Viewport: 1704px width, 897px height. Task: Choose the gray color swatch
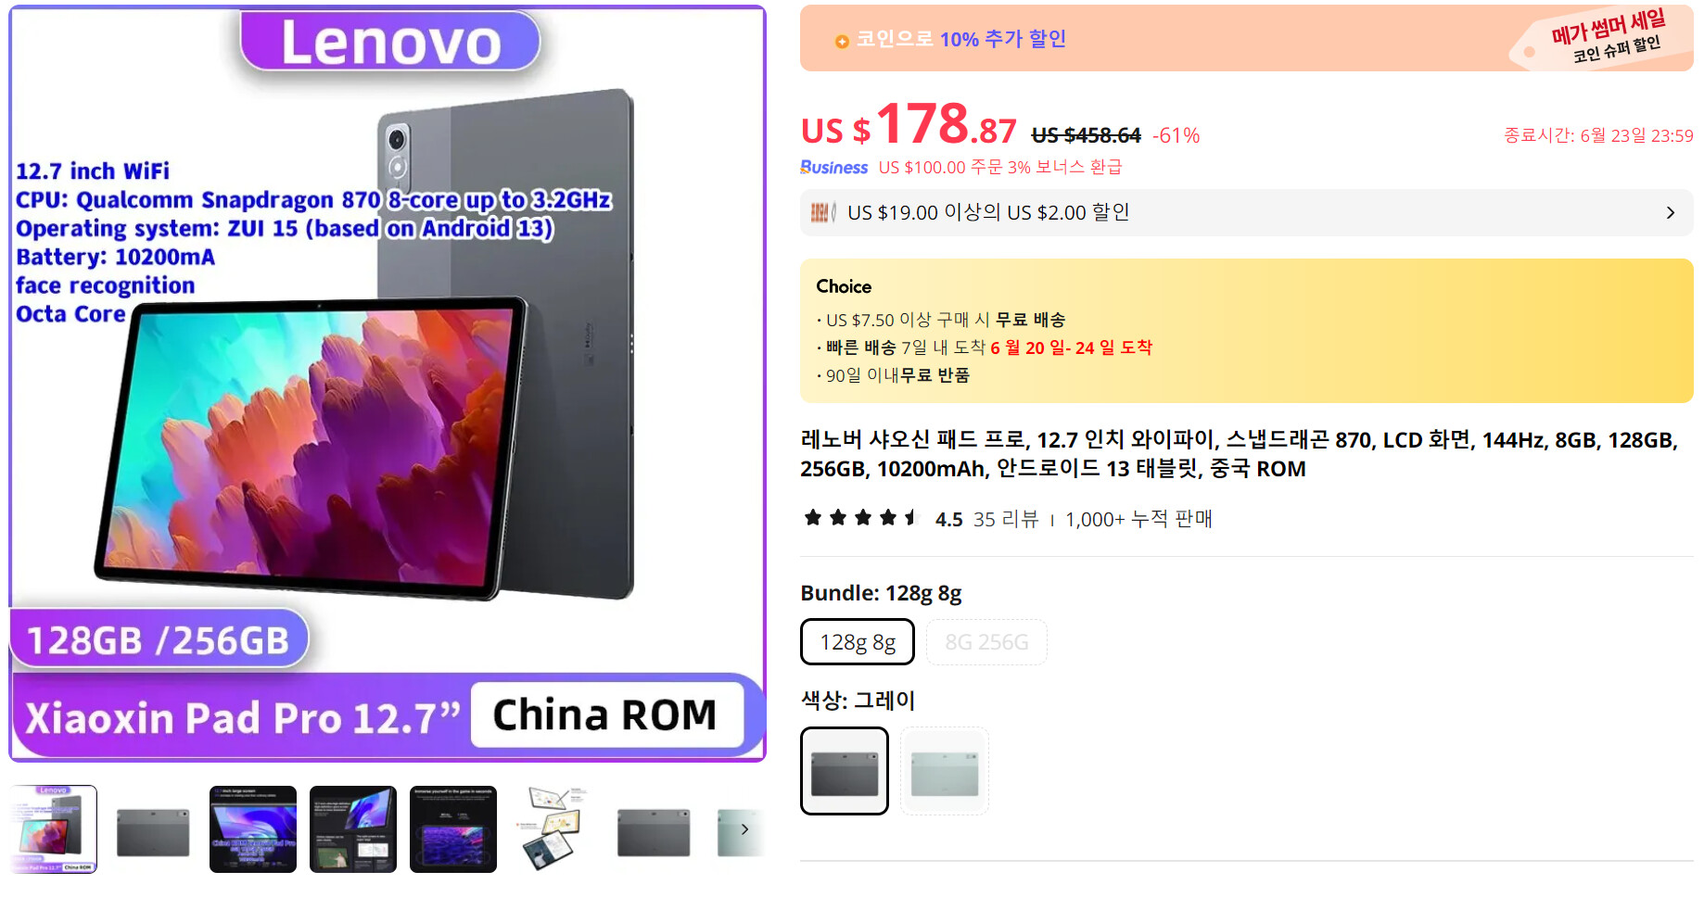click(x=845, y=771)
